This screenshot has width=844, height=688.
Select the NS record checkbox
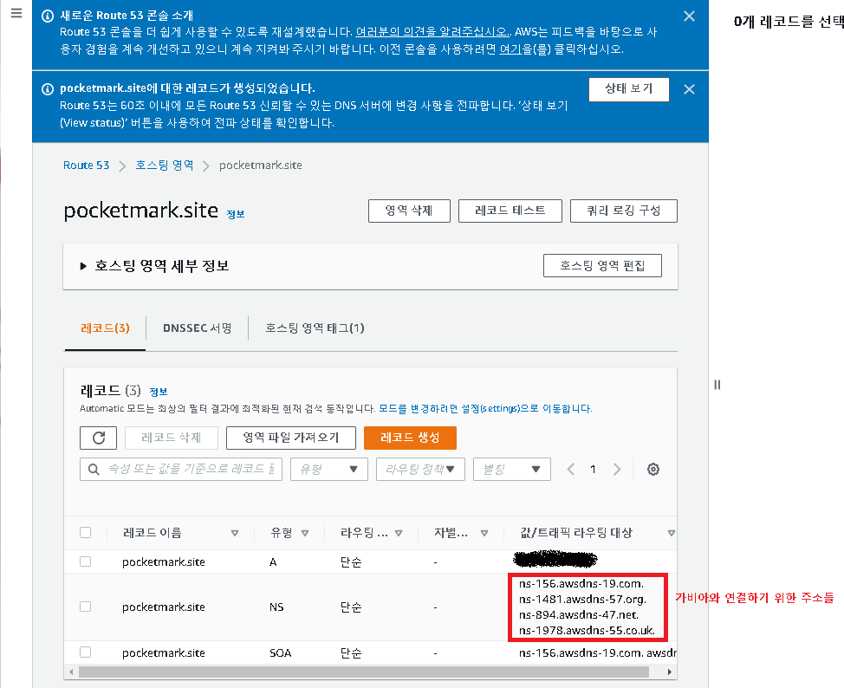click(85, 607)
